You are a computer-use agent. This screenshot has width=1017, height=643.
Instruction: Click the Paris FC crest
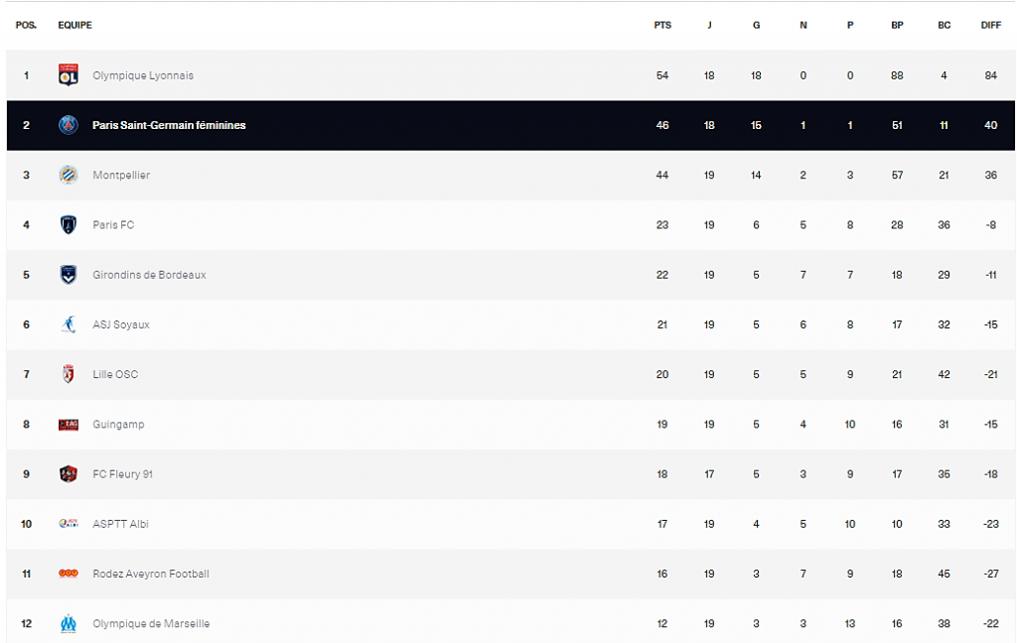[69, 224]
